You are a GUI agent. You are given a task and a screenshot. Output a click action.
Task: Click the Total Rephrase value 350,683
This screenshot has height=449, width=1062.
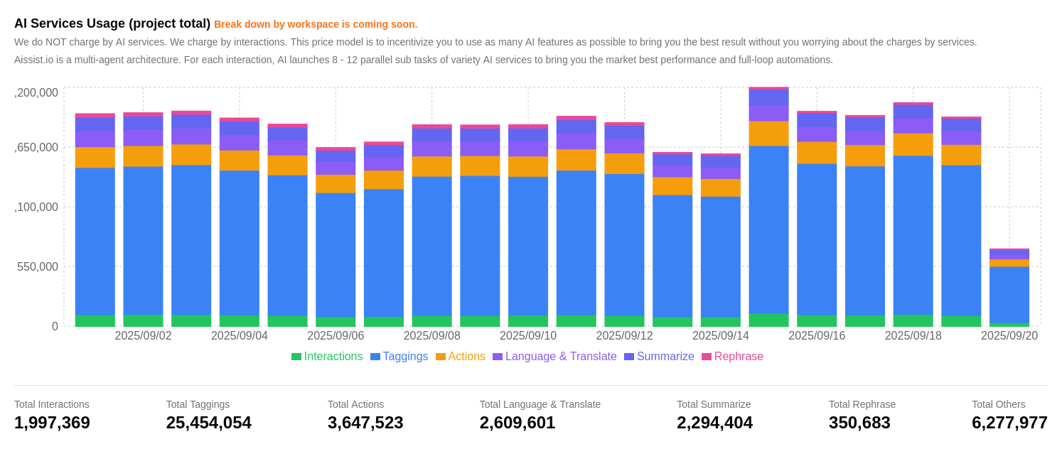coord(859,423)
